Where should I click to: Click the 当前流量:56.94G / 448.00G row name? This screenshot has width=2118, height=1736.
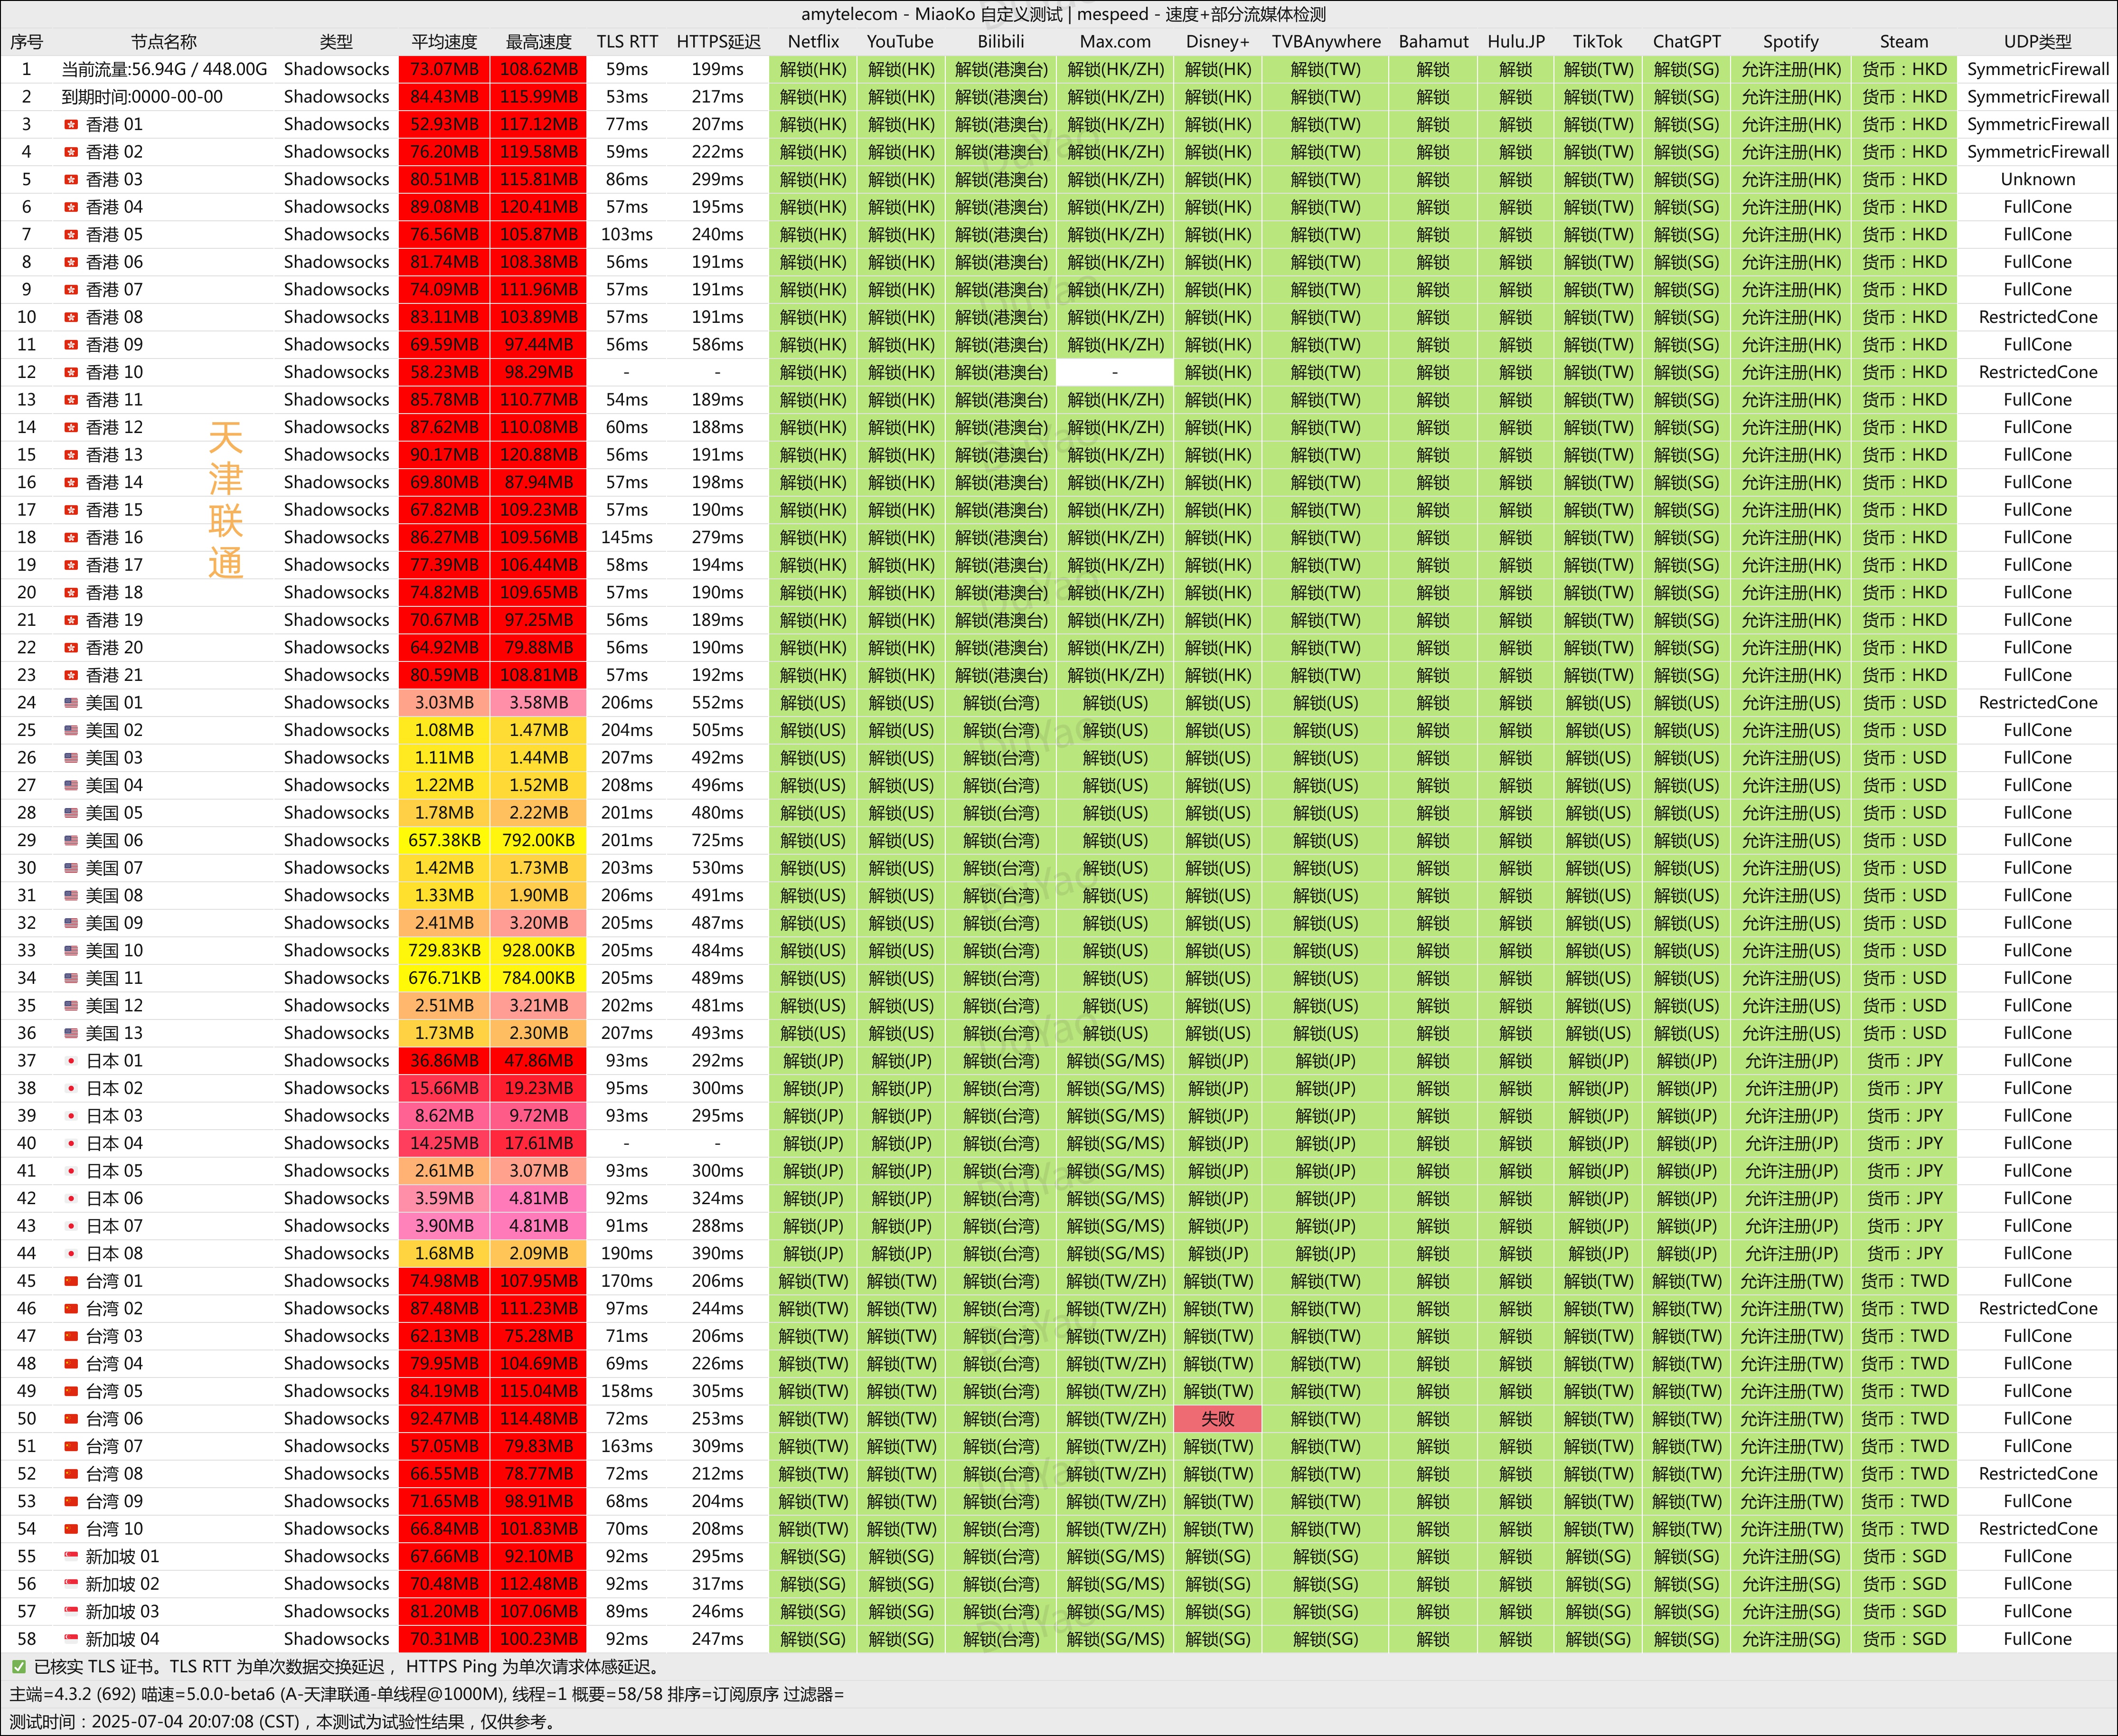[164, 69]
